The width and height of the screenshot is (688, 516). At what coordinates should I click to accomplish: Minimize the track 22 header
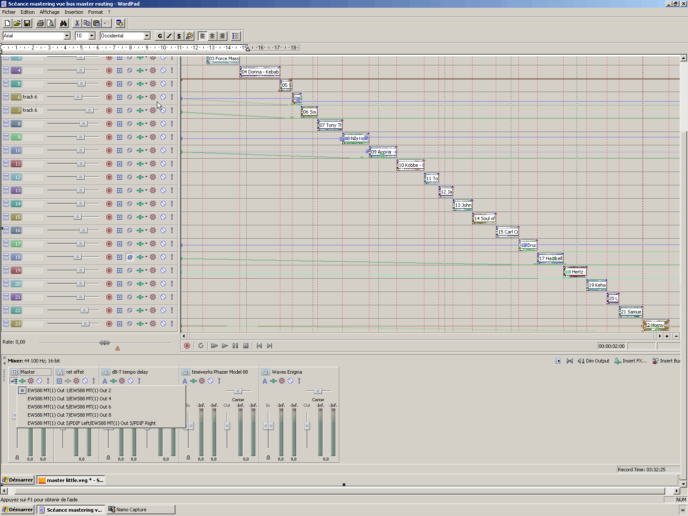point(6,309)
